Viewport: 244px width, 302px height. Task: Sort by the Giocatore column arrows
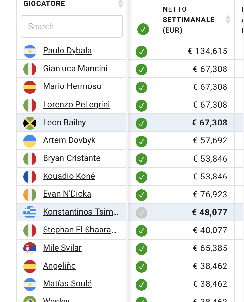point(121,4)
